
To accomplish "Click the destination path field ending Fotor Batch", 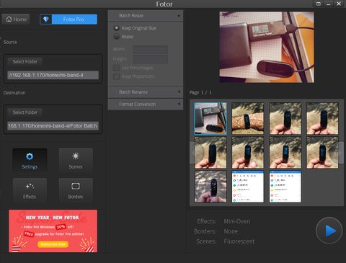I will tap(53, 125).
